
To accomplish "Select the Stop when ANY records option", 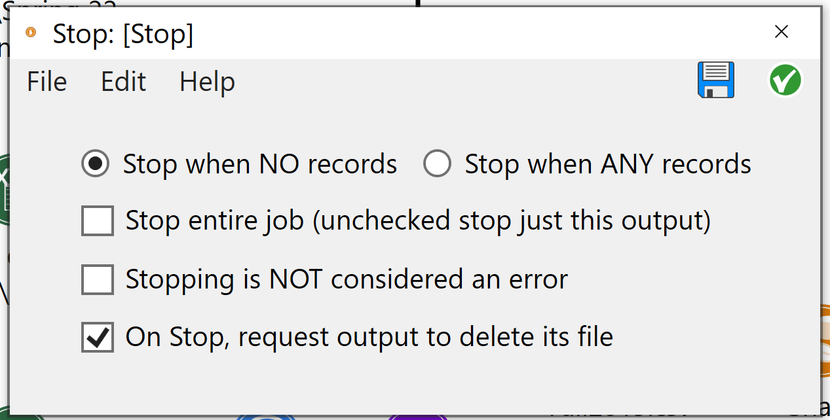I will pos(587,164).
